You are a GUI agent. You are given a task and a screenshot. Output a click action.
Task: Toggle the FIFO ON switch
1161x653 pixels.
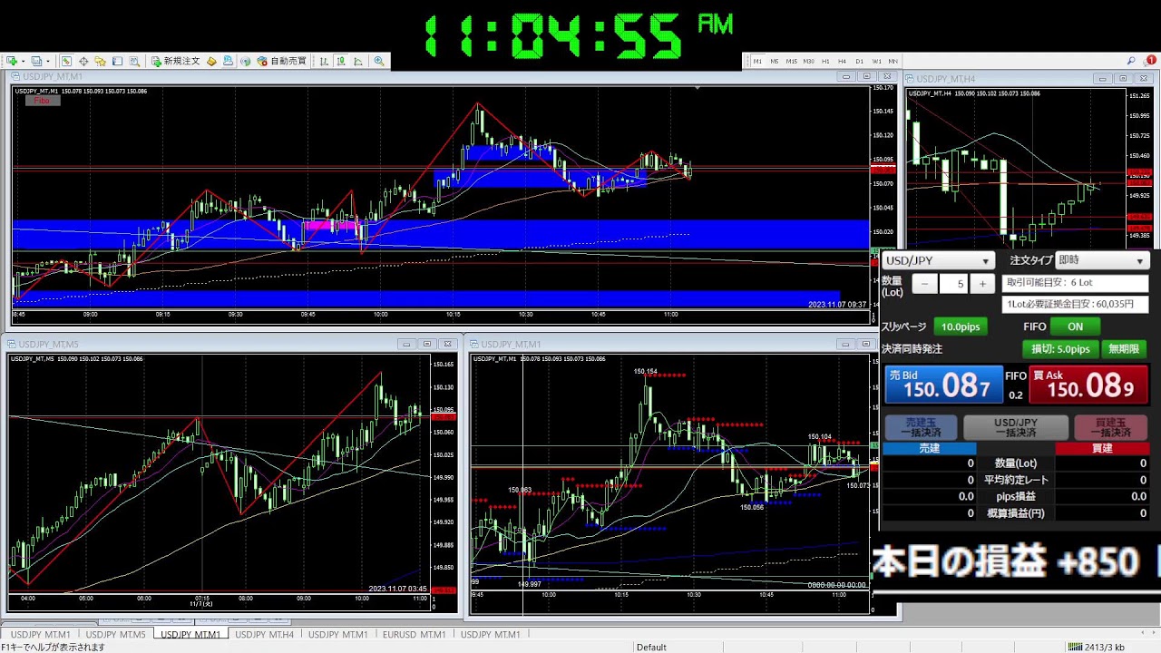click(x=1075, y=326)
